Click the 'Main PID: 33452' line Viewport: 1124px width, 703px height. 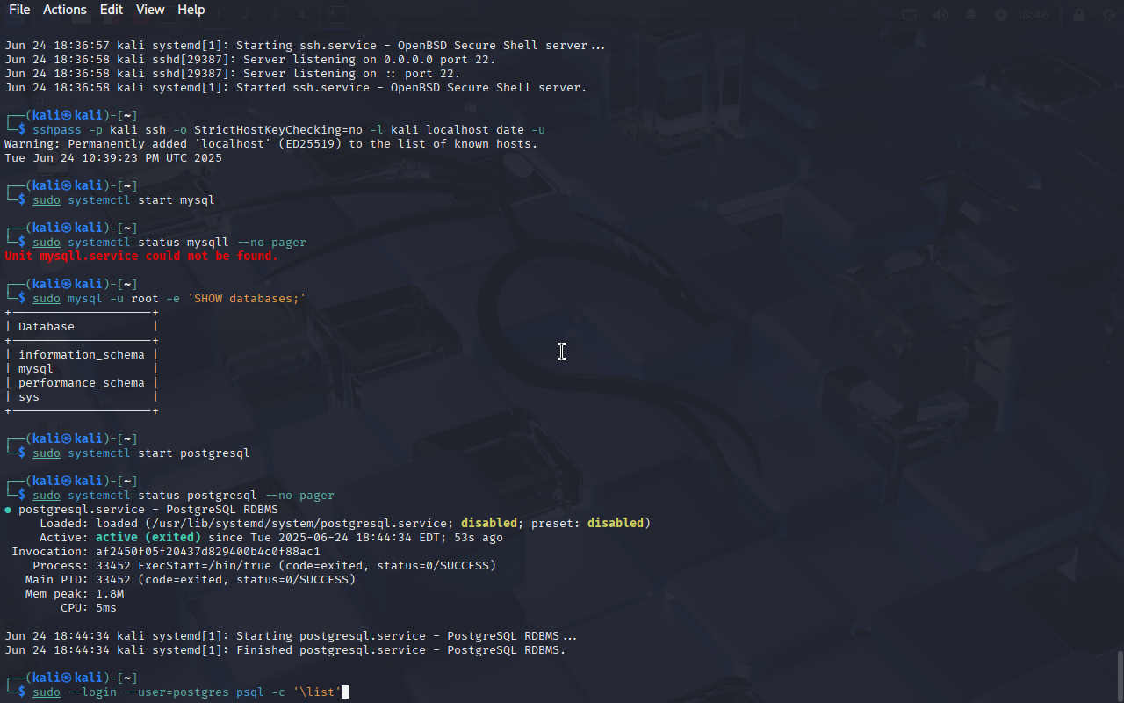(x=191, y=579)
